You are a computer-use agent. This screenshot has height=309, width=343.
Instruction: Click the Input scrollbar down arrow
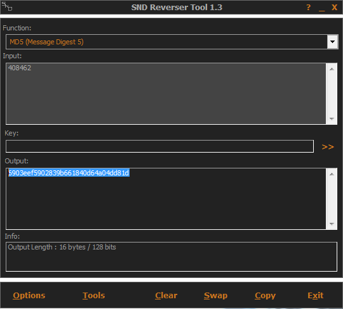pos(332,118)
